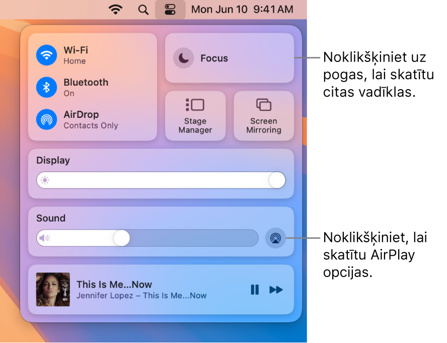Viewport: 447px width, 343px height.
Task: Open Wi-Fi controls via Wi-Fi label
Action: tap(76, 50)
